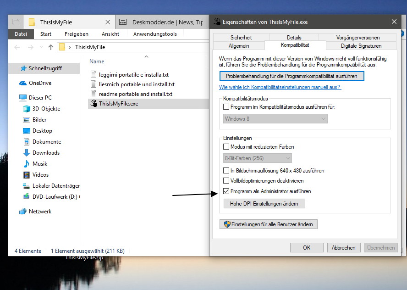Click the text file icon of readme portable

[93, 94]
